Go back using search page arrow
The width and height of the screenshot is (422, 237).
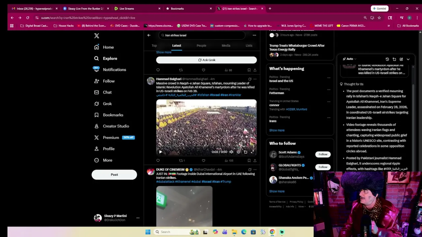click(149, 35)
